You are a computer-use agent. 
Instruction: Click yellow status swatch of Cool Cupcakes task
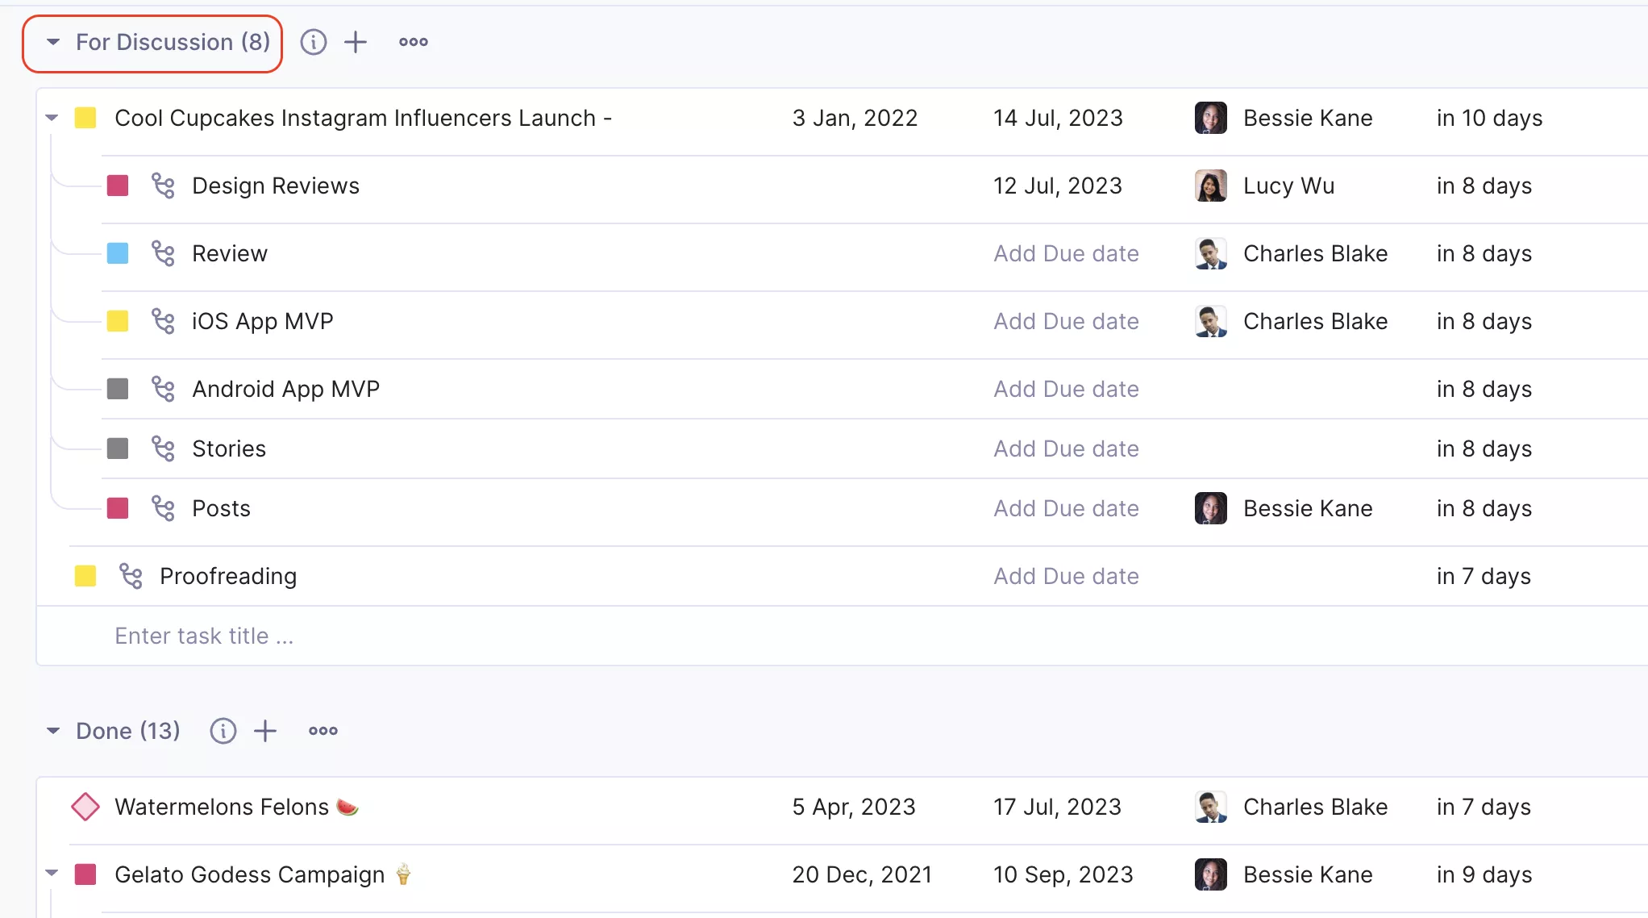pos(85,118)
